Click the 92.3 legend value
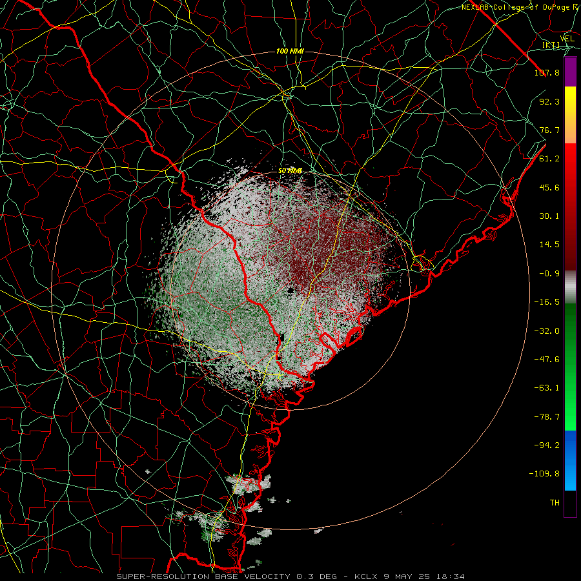This screenshot has width=581, height=581. (x=549, y=101)
